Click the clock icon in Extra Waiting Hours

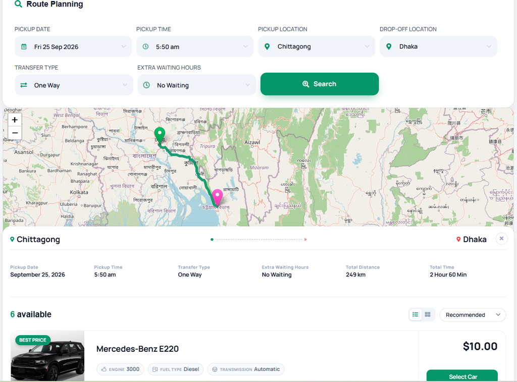146,85
